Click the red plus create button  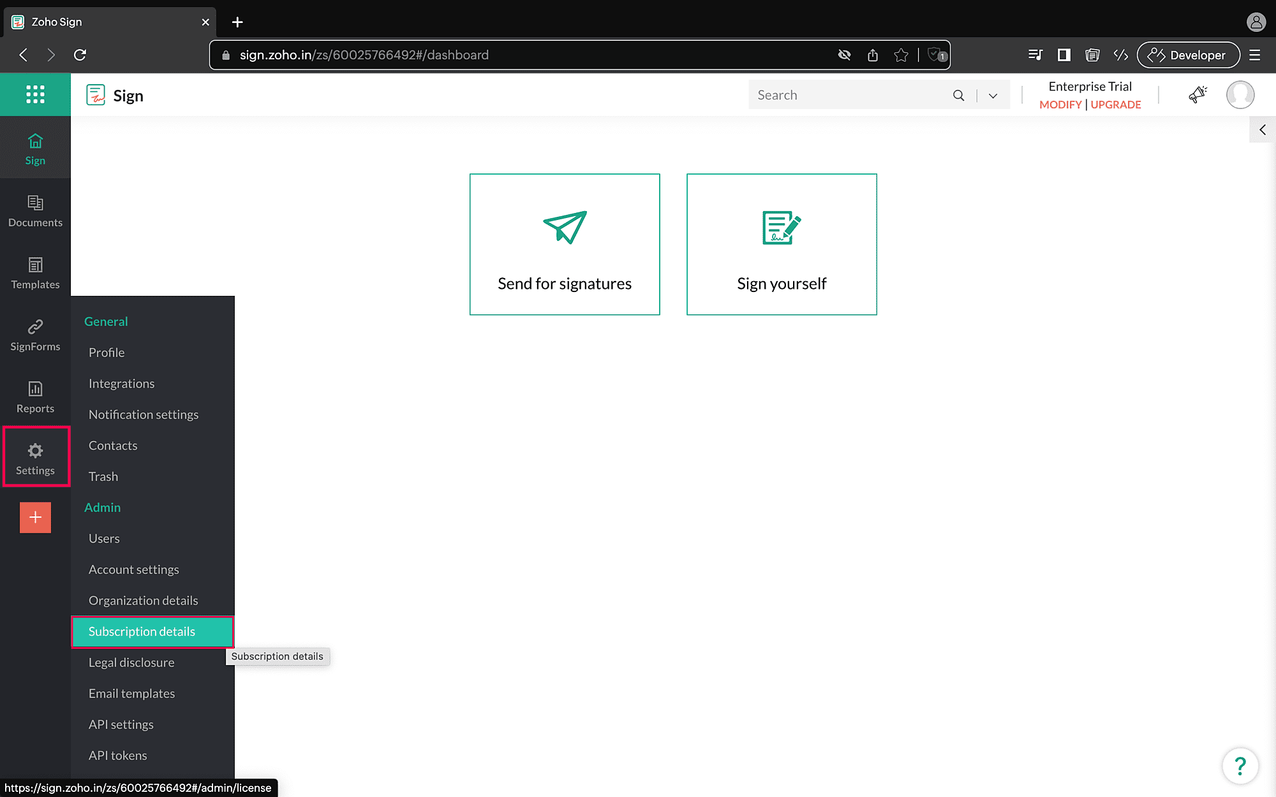[35, 517]
